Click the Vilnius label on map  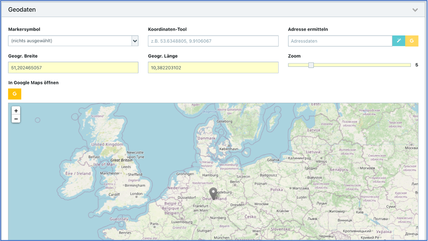tap(321, 161)
